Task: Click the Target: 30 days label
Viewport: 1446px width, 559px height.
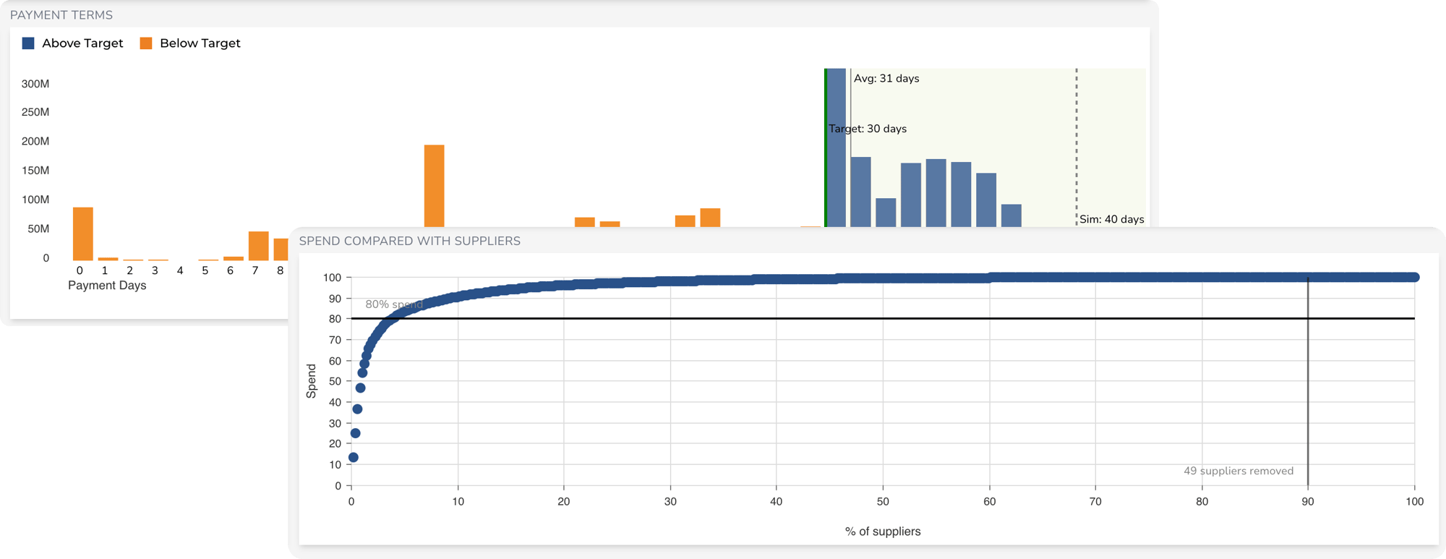Action: pos(868,129)
